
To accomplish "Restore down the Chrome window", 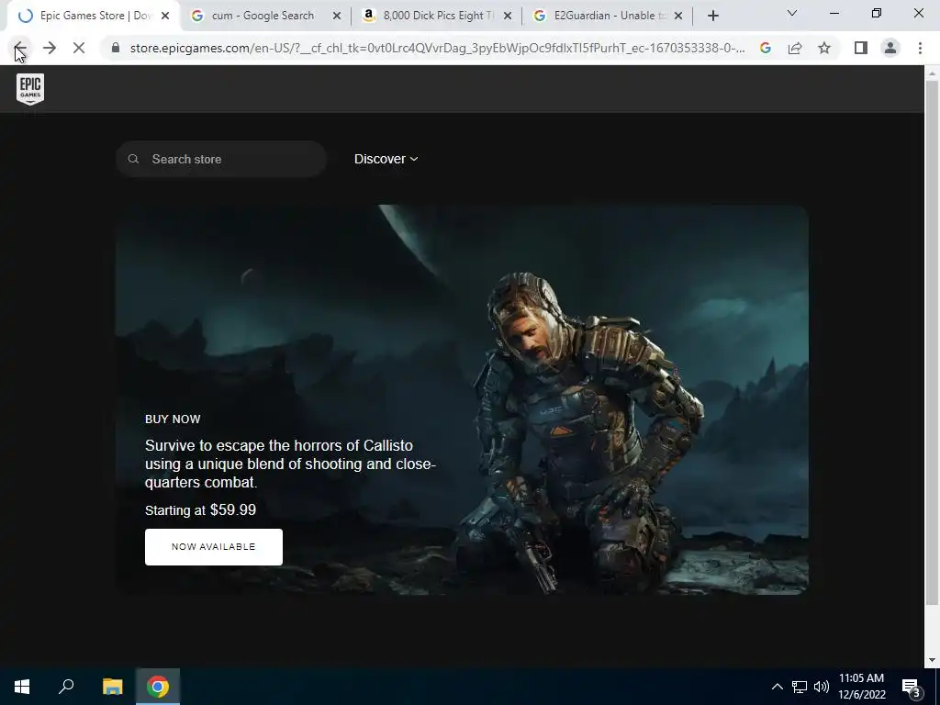I will tap(877, 13).
